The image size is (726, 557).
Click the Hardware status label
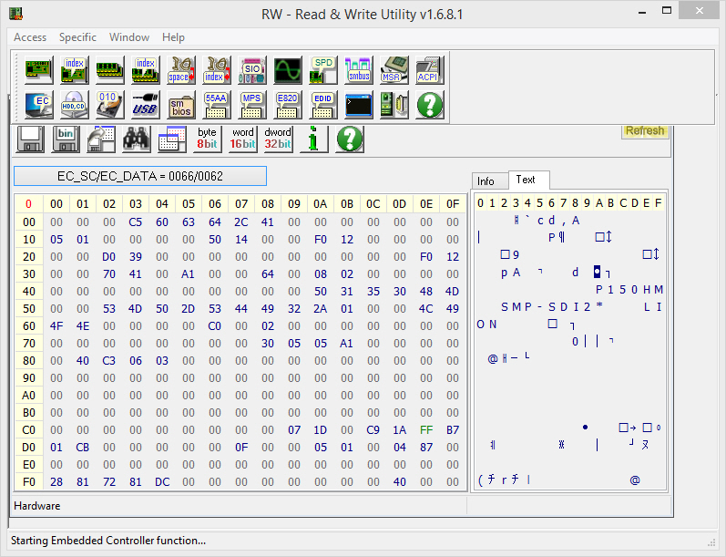tap(37, 506)
